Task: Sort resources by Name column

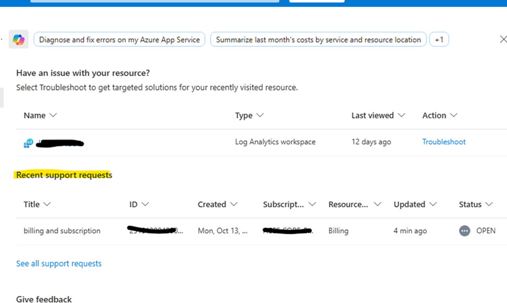Action: tap(40, 115)
